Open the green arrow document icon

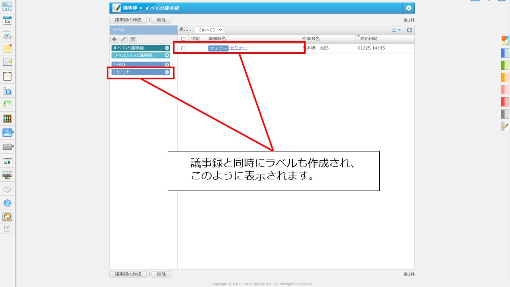click(x=7, y=104)
